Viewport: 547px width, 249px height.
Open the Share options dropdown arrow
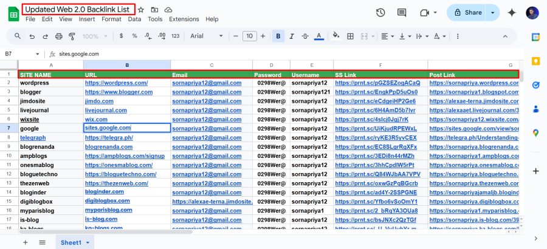click(492, 13)
